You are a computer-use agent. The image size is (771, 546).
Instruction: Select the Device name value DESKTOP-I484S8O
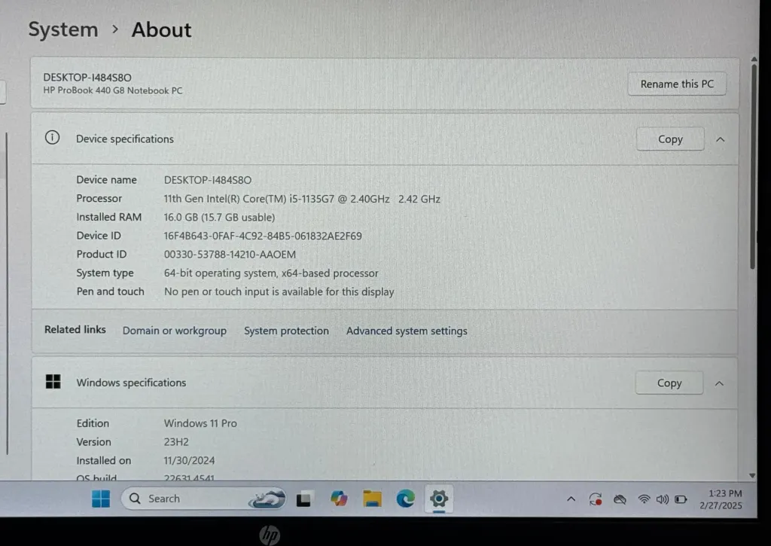pyautogui.click(x=208, y=180)
